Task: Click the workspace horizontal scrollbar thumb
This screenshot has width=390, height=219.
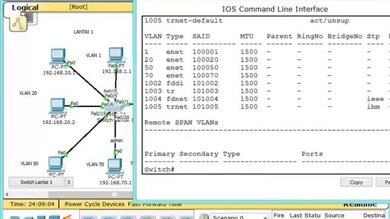Action: coord(91,195)
